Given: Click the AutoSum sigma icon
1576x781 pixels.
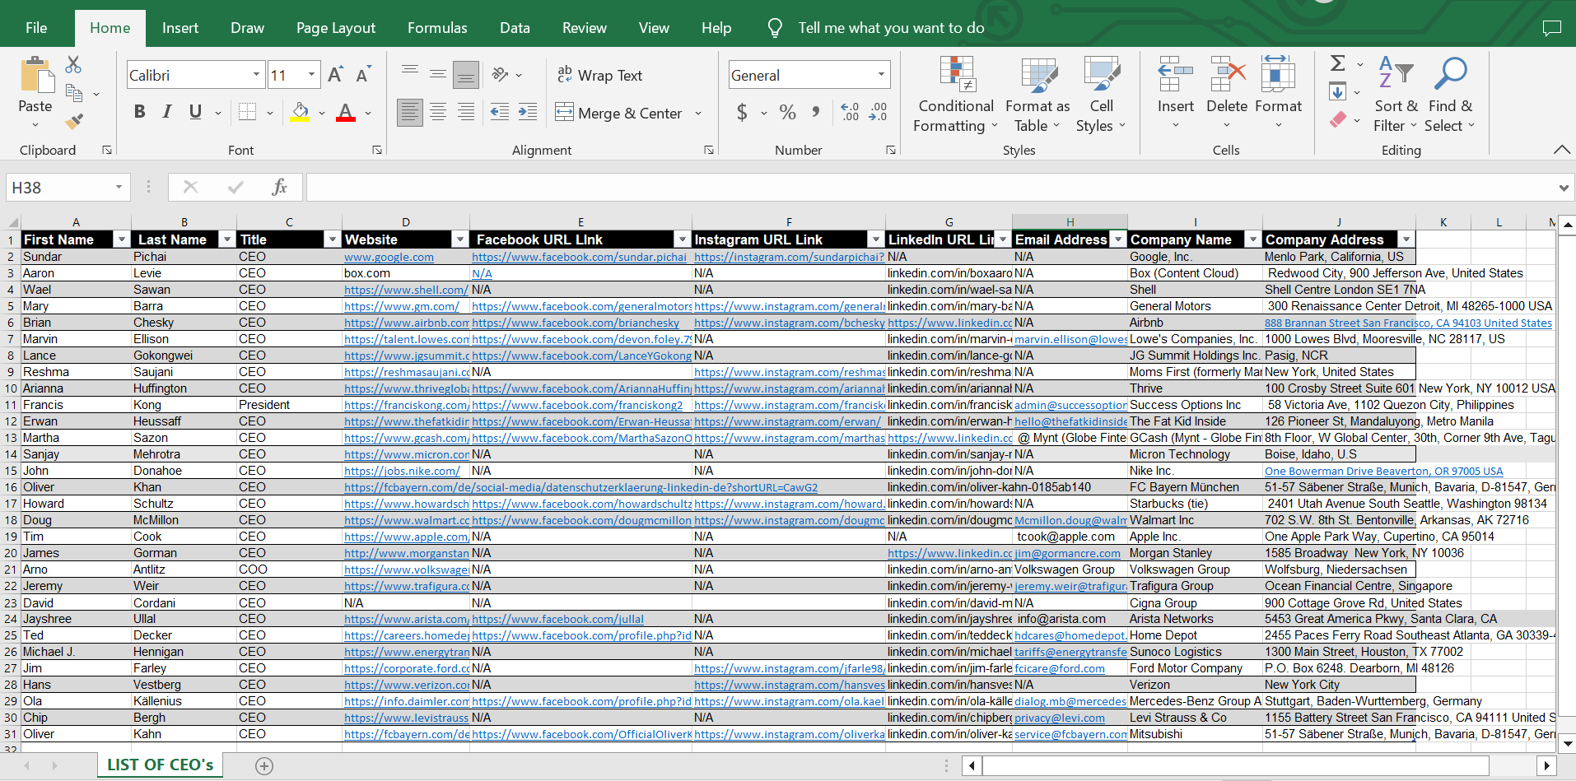Looking at the screenshot, I should [x=1338, y=63].
